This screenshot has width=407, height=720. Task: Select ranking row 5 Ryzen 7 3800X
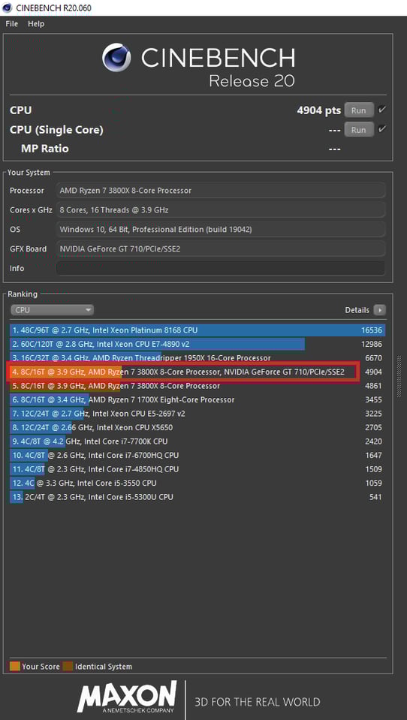[x=197, y=386]
